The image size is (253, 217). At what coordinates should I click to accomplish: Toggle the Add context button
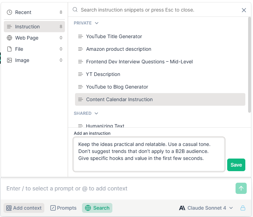tap(24, 208)
